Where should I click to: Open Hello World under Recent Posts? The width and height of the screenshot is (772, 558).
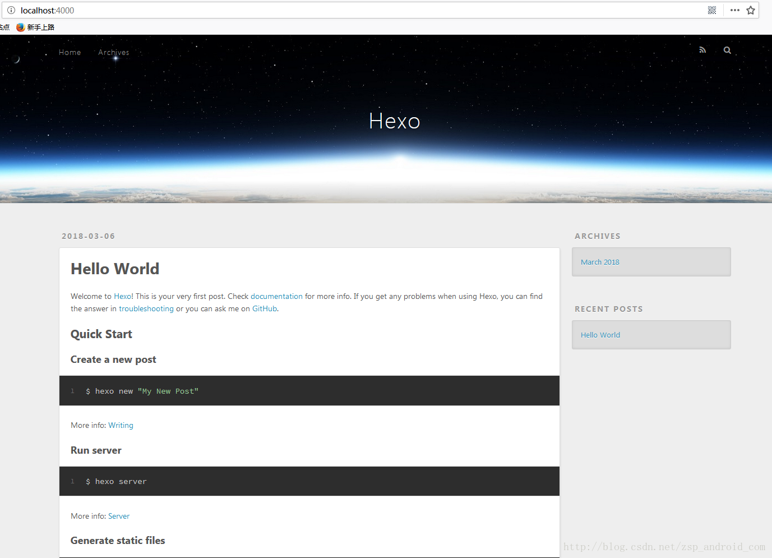(600, 335)
